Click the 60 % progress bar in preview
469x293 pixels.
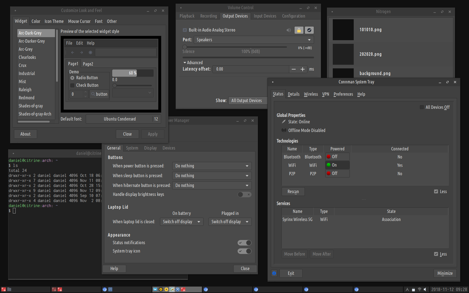[x=133, y=73]
